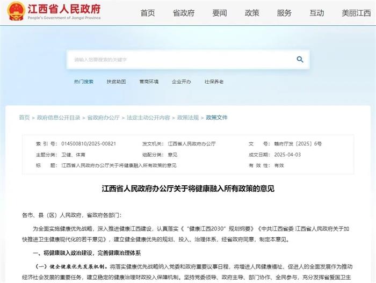Open the 美丽江西 navigation menu item
Image resolution: width=376 pixels, height=283 pixels.
[x=356, y=13]
